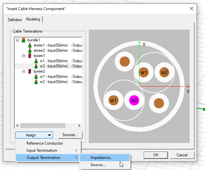Collapse the tpwire1 tree node
This screenshot has height=170, width=205.
click(24, 56)
